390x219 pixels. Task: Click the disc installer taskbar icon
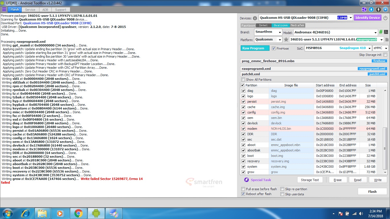114,213
